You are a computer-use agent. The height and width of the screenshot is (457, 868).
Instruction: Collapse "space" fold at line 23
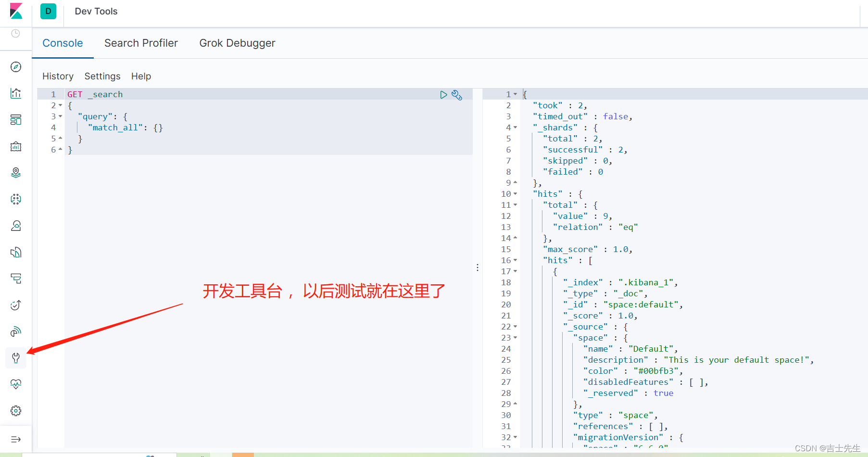click(516, 338)
